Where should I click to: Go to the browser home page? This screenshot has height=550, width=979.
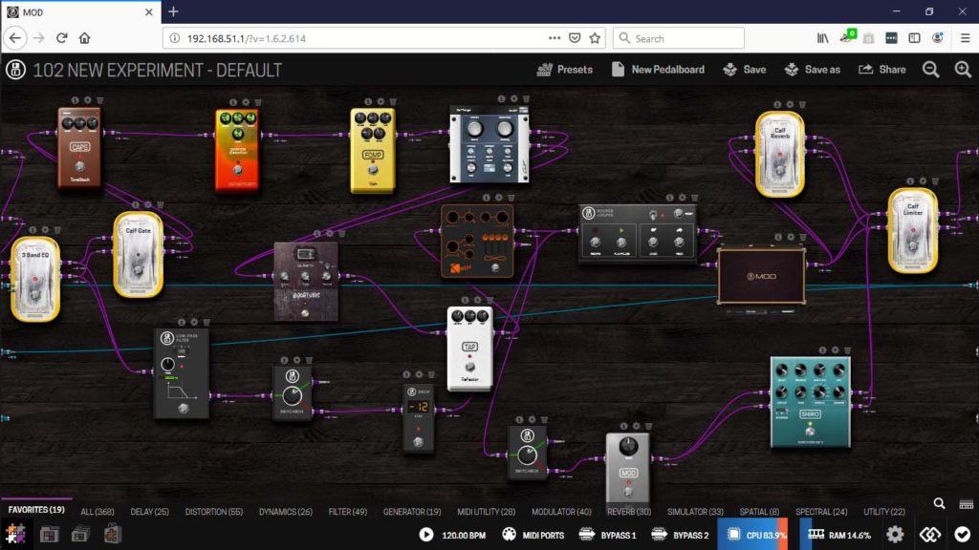(x=84, y=38)
